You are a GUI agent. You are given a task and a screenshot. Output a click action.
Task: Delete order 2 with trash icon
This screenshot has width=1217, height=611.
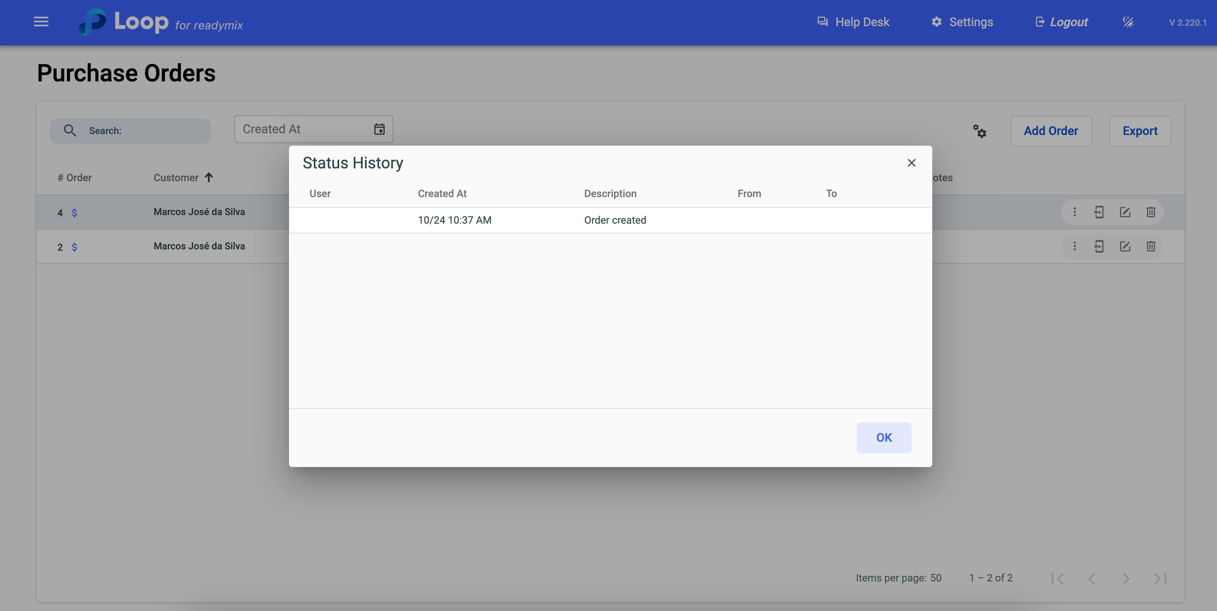coord(1151,246)
